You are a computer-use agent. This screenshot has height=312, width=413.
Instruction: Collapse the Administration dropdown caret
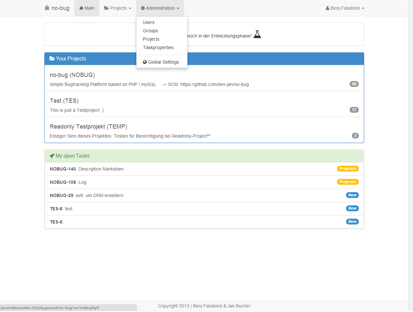(178, 8)
